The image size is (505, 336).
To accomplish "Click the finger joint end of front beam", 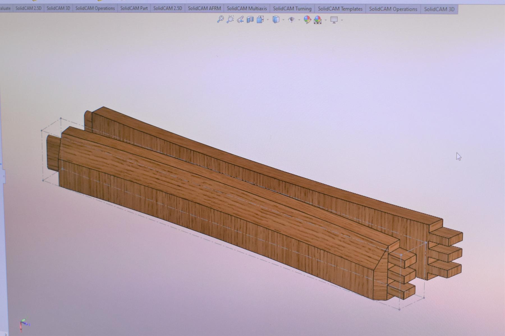I will click(401, 274).
